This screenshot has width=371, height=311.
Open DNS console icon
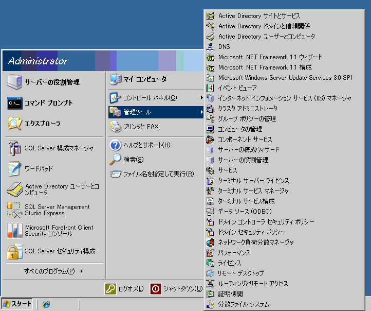[x=210, y=47]
